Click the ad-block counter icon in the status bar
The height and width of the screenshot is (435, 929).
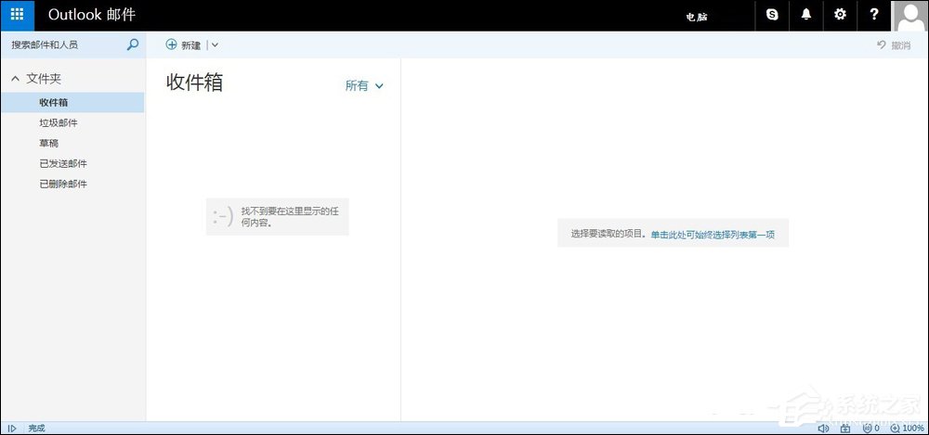point(868,428)
